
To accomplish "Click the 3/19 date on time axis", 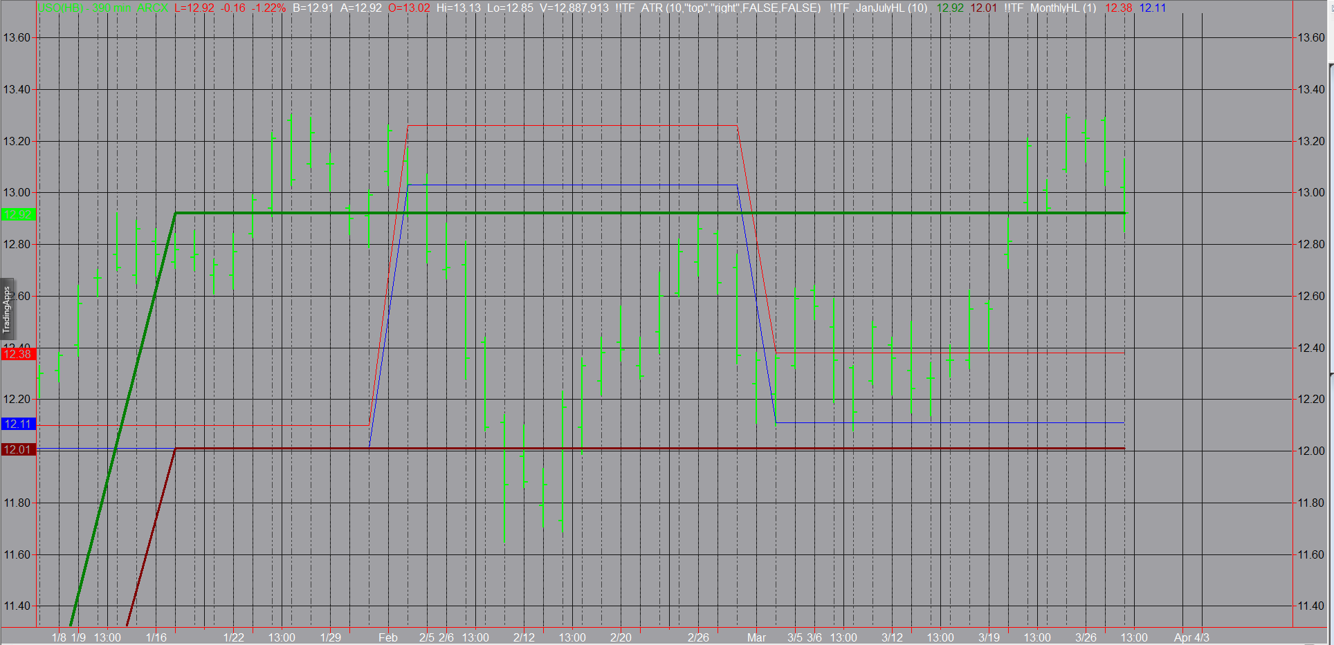I will click(x=989, y=637).
